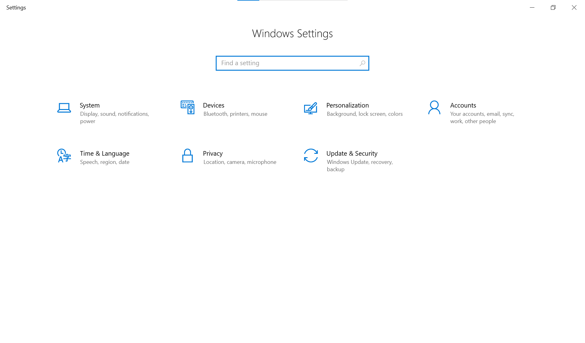Minimize the Settings window
Image resolution: width=585 pixels, height=343 pixels.
pos(532,8)
